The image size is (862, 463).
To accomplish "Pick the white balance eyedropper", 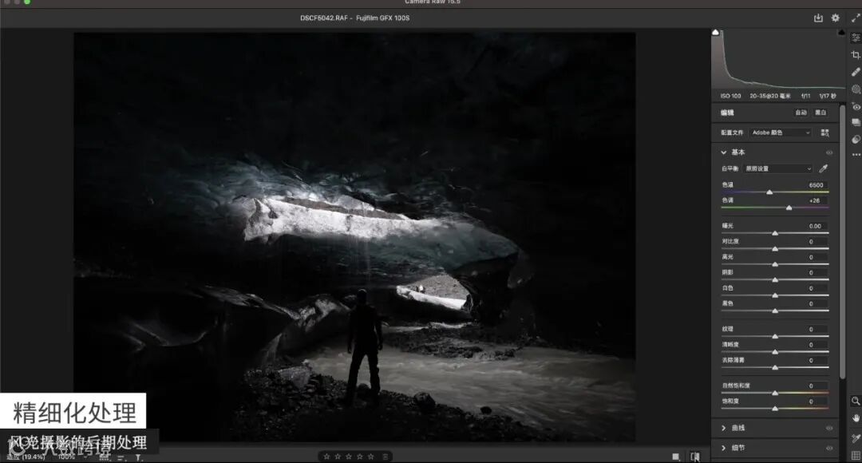I will [824, 168].
